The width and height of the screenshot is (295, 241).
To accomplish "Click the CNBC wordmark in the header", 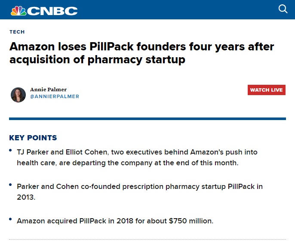I will click(52, 10).
